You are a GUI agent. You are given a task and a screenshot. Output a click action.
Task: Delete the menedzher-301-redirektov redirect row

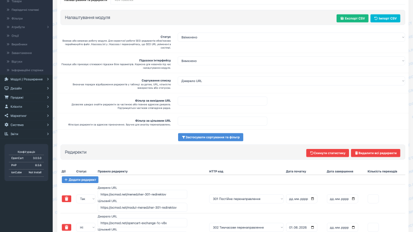pos(67,198)
